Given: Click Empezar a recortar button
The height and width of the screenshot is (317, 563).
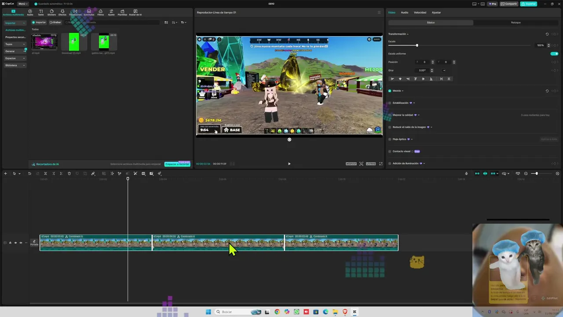Looking at the screenshot, I should click(177, 164).
